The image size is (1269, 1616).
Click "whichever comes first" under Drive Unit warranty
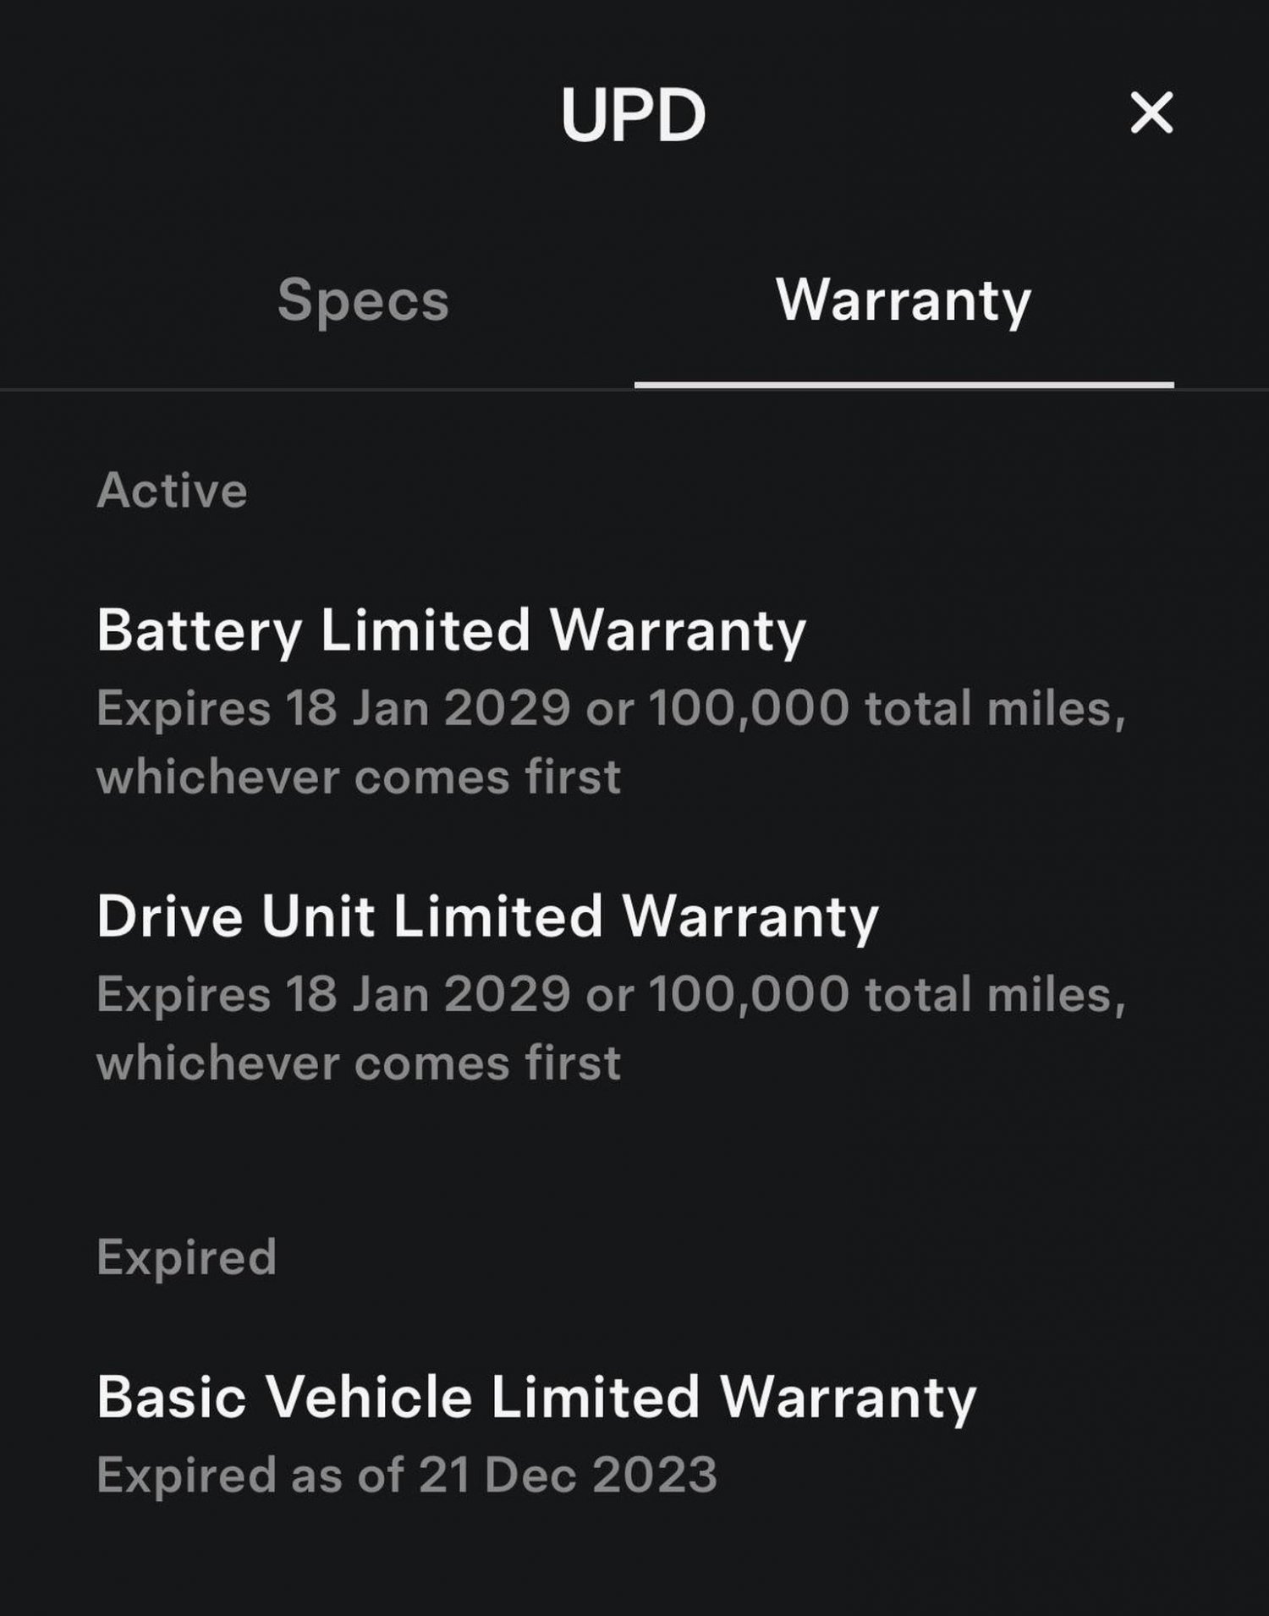pos(359,1063)
